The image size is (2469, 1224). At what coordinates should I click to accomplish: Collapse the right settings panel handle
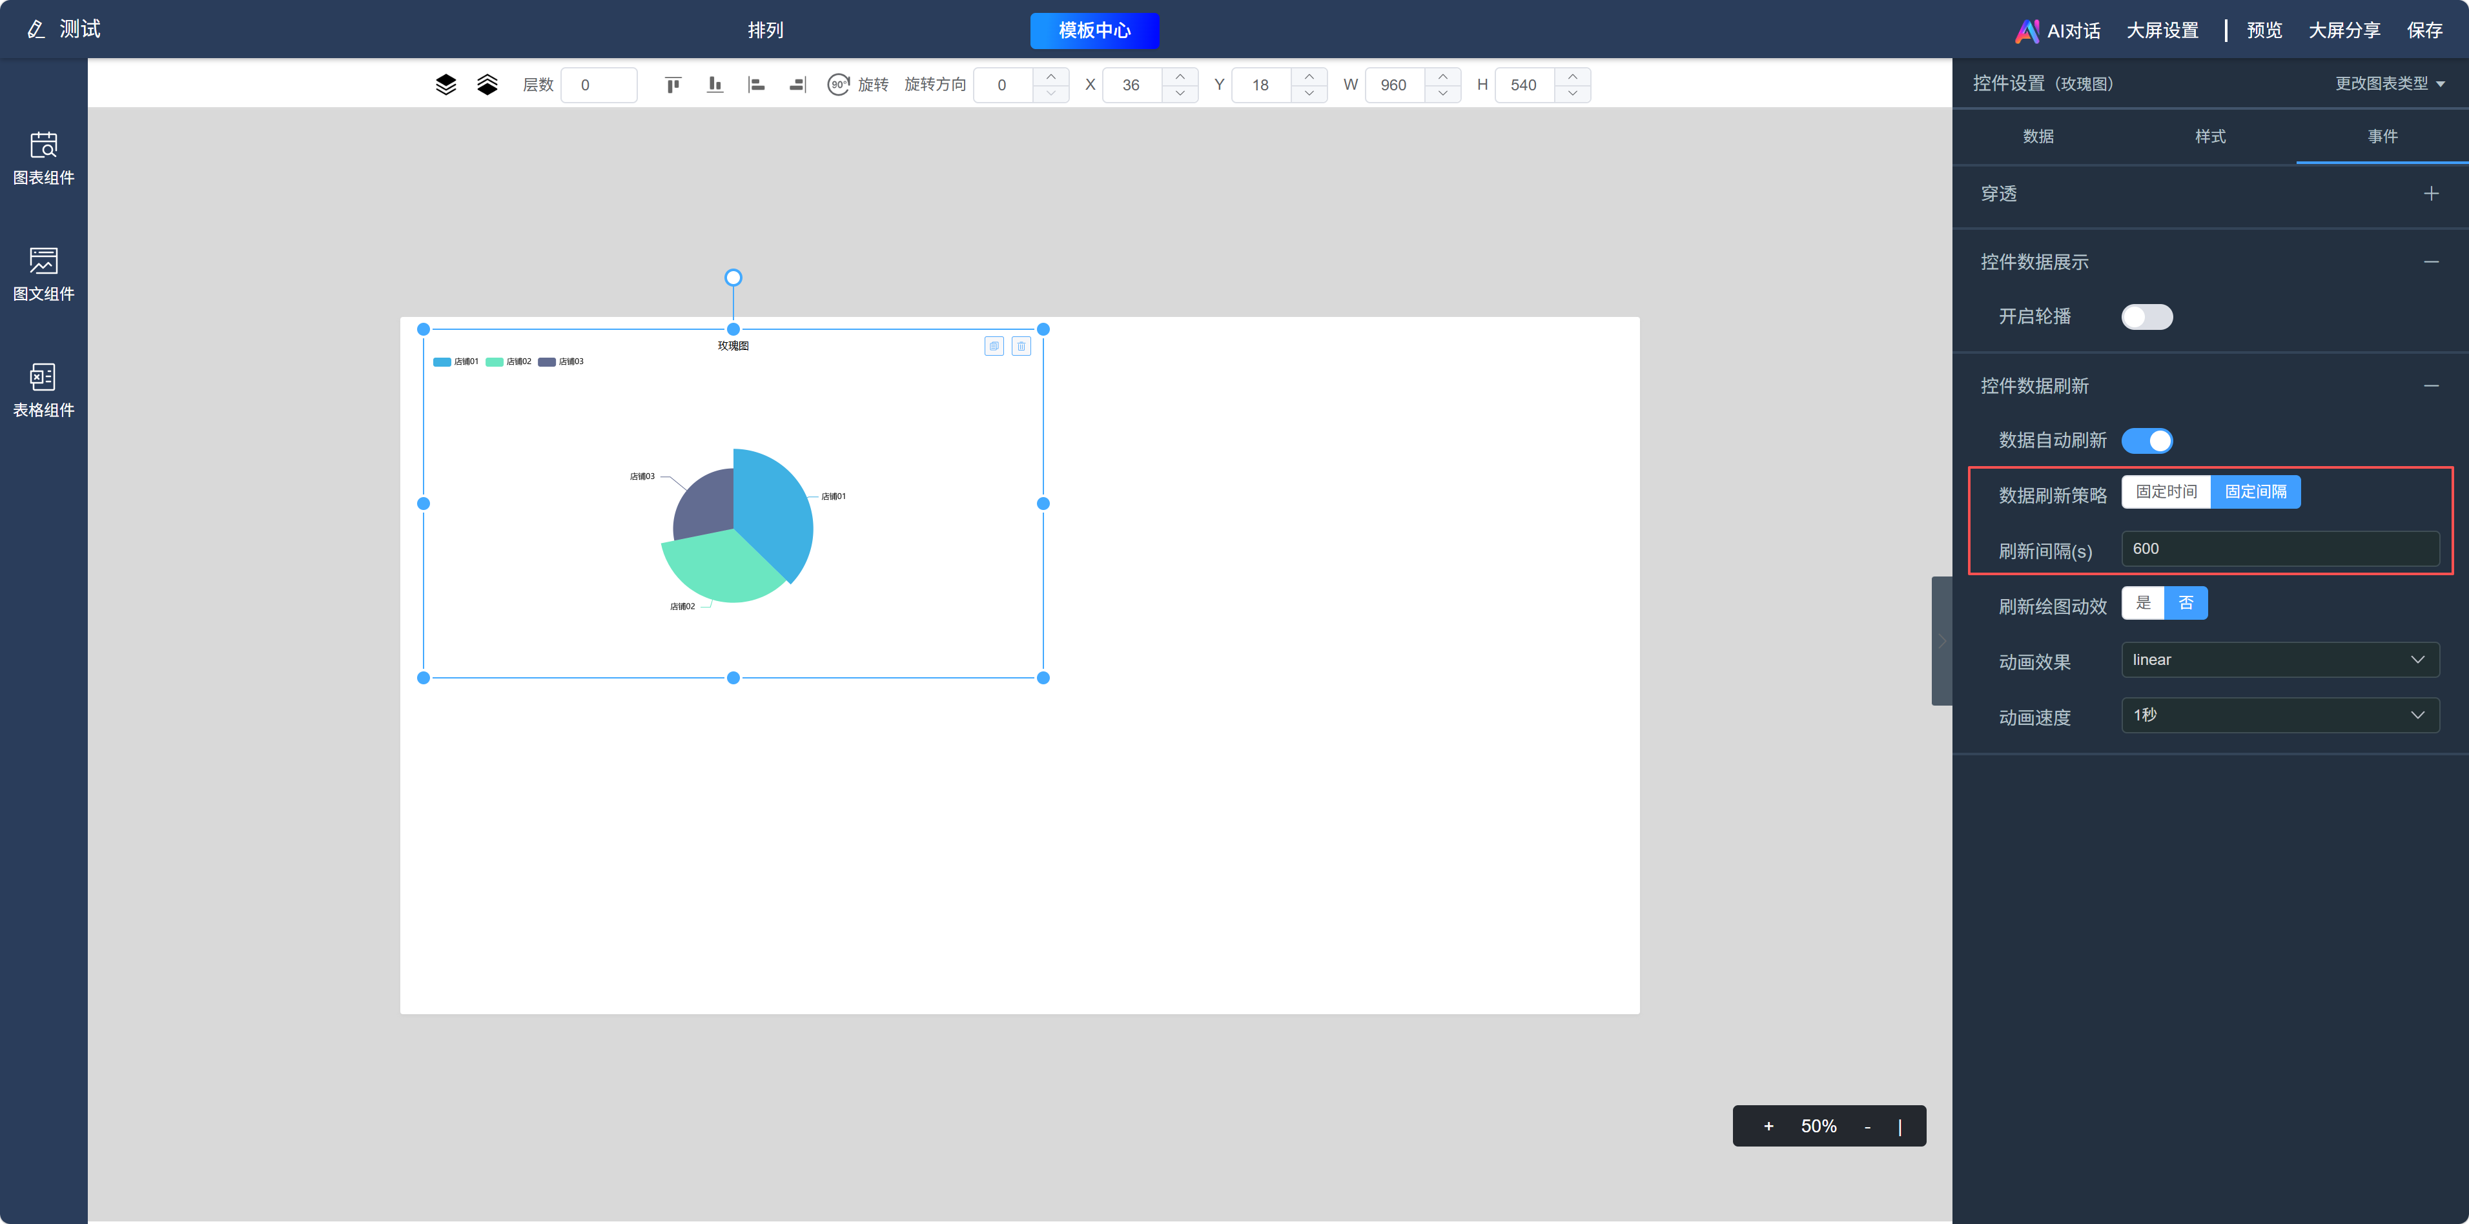coord(1942,640)
